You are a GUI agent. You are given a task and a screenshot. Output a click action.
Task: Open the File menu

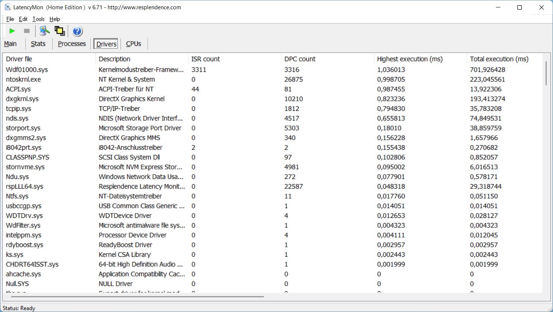[x=10, y=19]
